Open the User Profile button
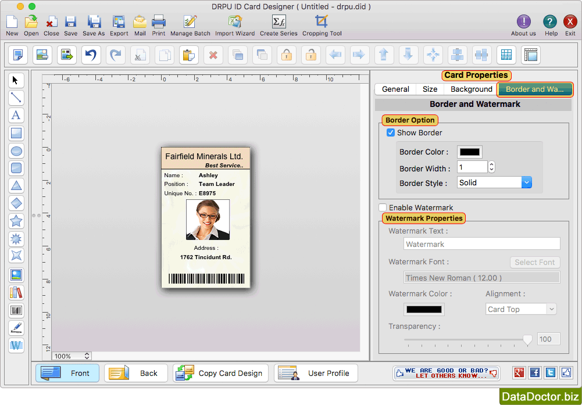Viewport: 582px width, 405px height. coord(316,373)
